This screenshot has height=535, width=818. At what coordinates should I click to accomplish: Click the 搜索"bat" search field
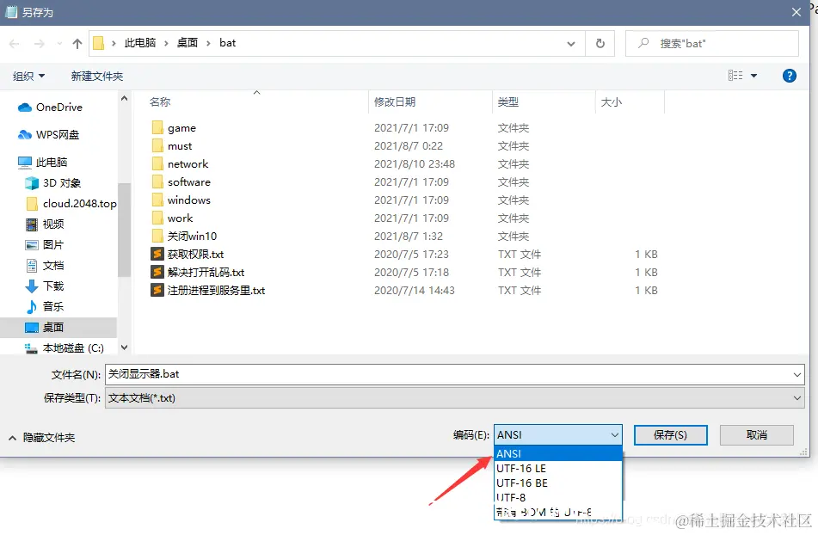[712, 43]
